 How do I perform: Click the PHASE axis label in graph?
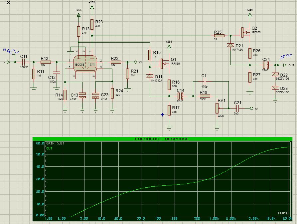283,213
